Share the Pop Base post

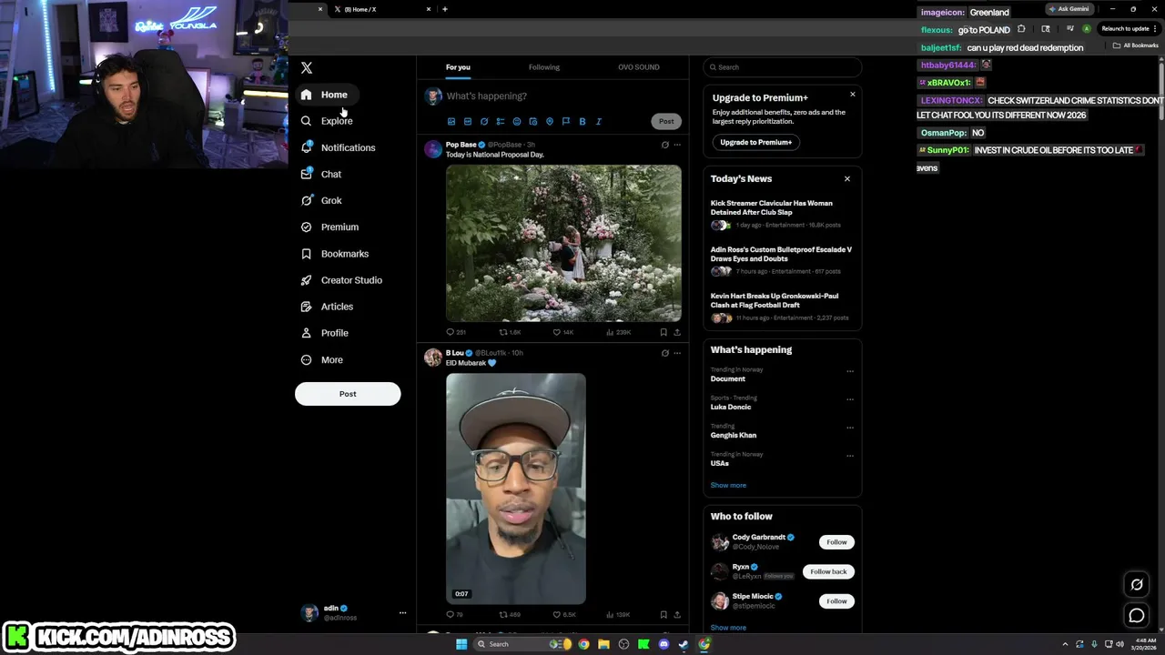pos(677,332)
